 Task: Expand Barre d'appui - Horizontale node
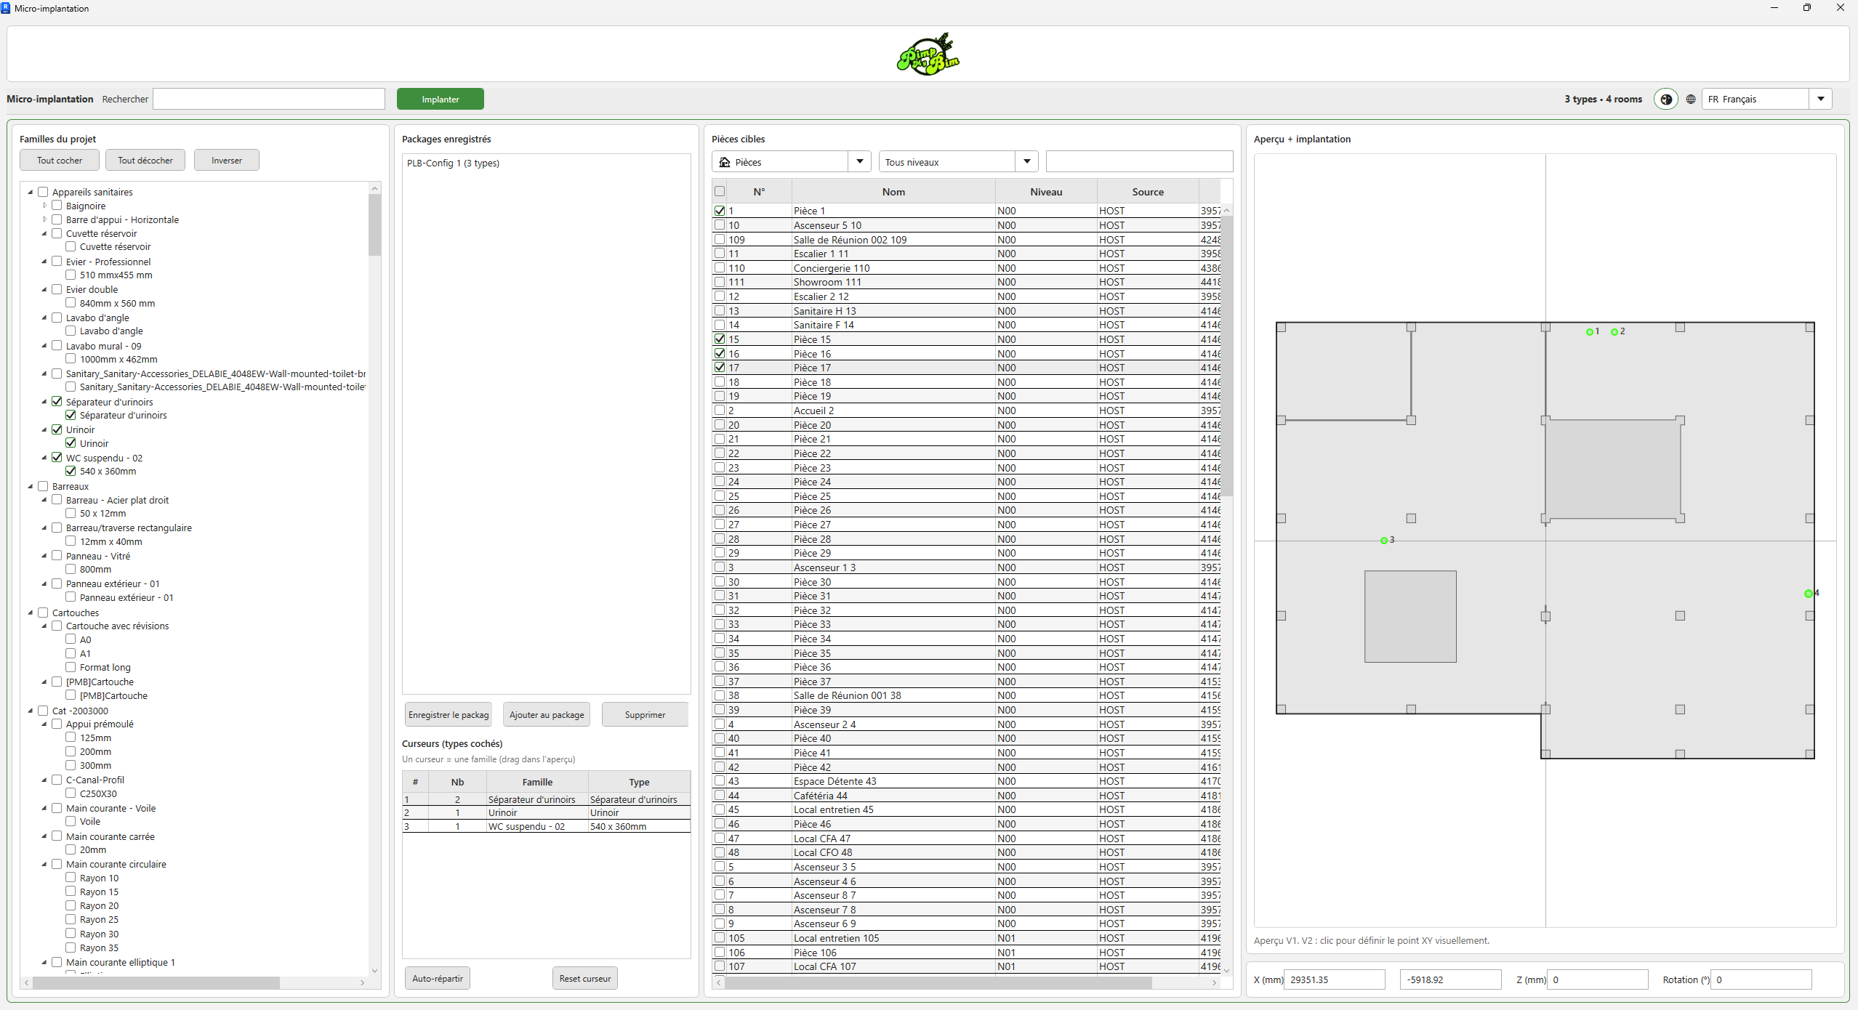point(44,219)
